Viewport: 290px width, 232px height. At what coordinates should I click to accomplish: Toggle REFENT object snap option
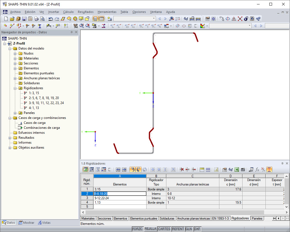pyautogui.click(x=178, y=229)
